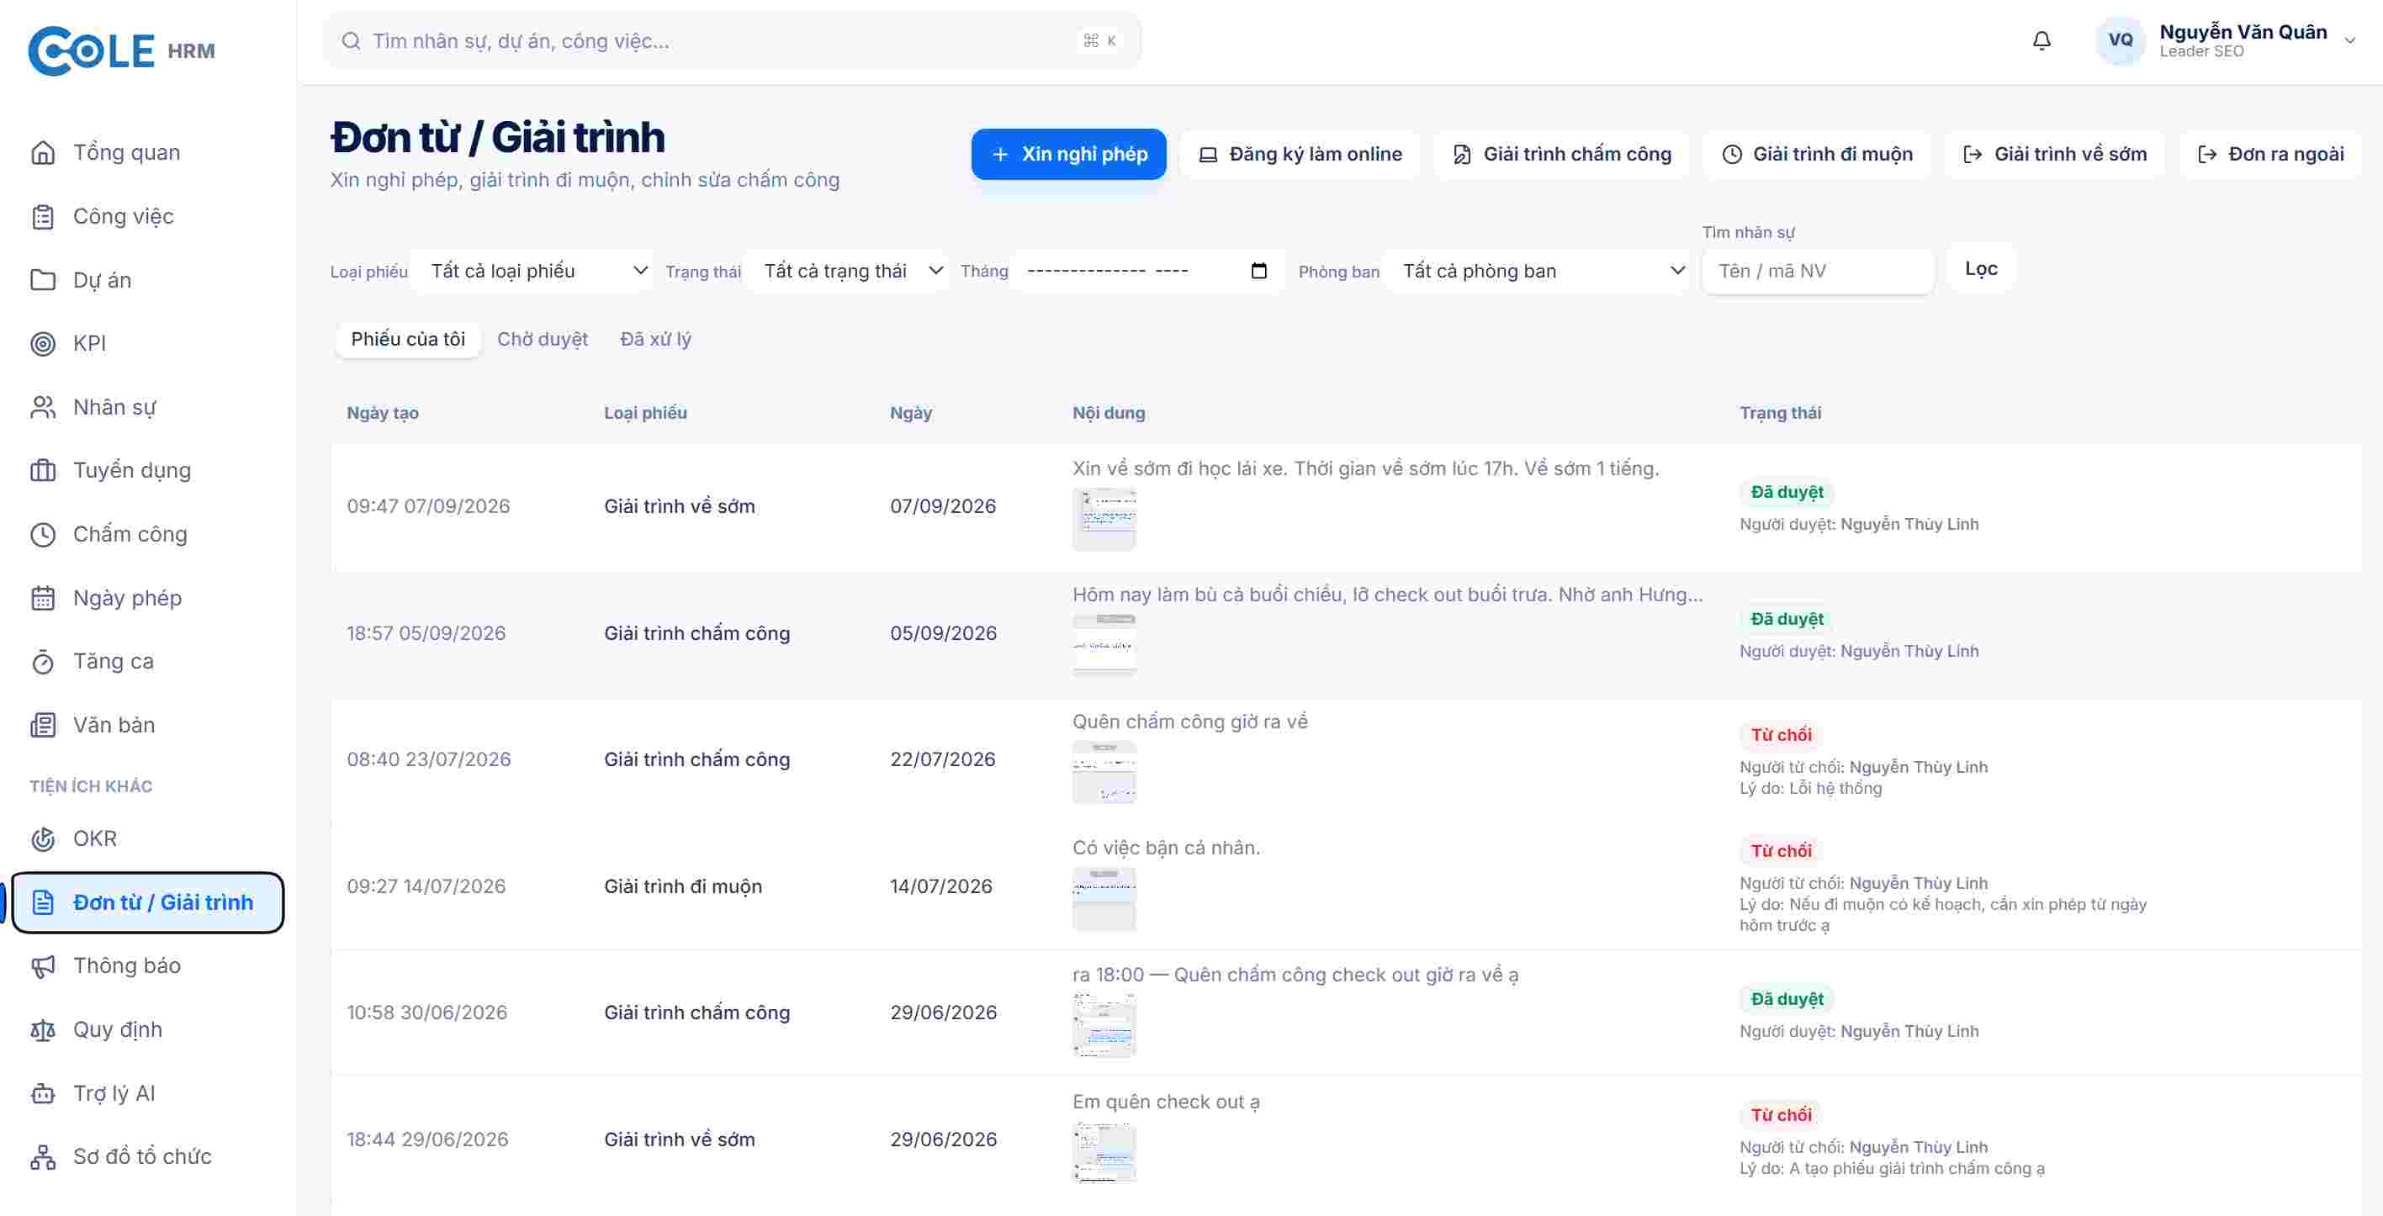Click the Tăng ca stopwatch icon
Image resolution: width=2383 pixels, height=1216 pixels.
click(x=43, y=662)
